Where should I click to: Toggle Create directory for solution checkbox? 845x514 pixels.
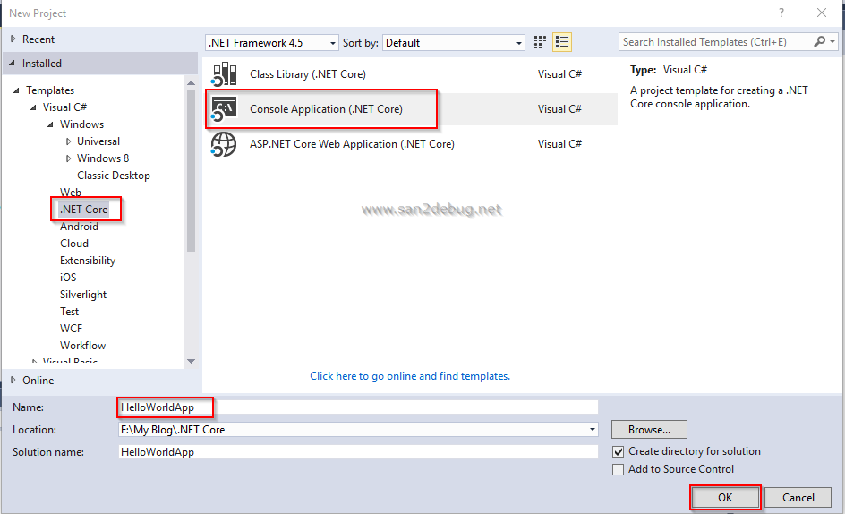click(619, 451)
